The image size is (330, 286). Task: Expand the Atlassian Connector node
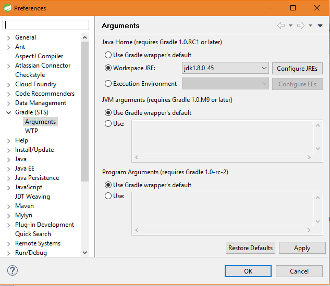(x=9, y=66)
